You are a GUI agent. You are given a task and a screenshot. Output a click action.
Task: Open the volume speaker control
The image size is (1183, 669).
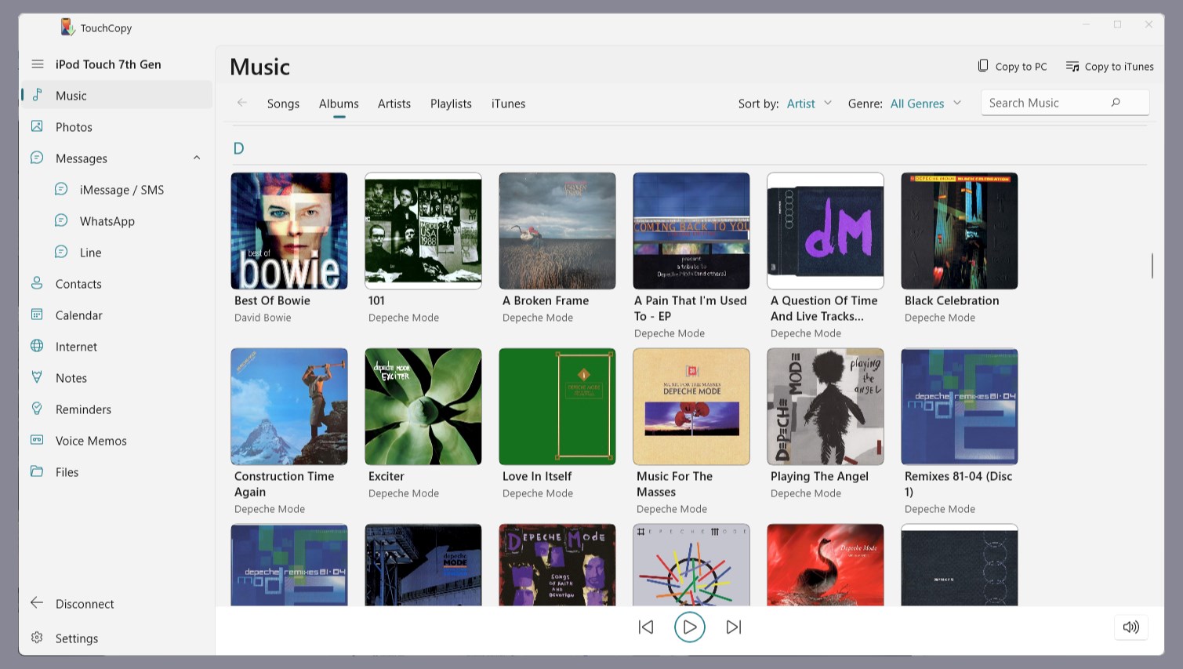[x=1130, y=627]
